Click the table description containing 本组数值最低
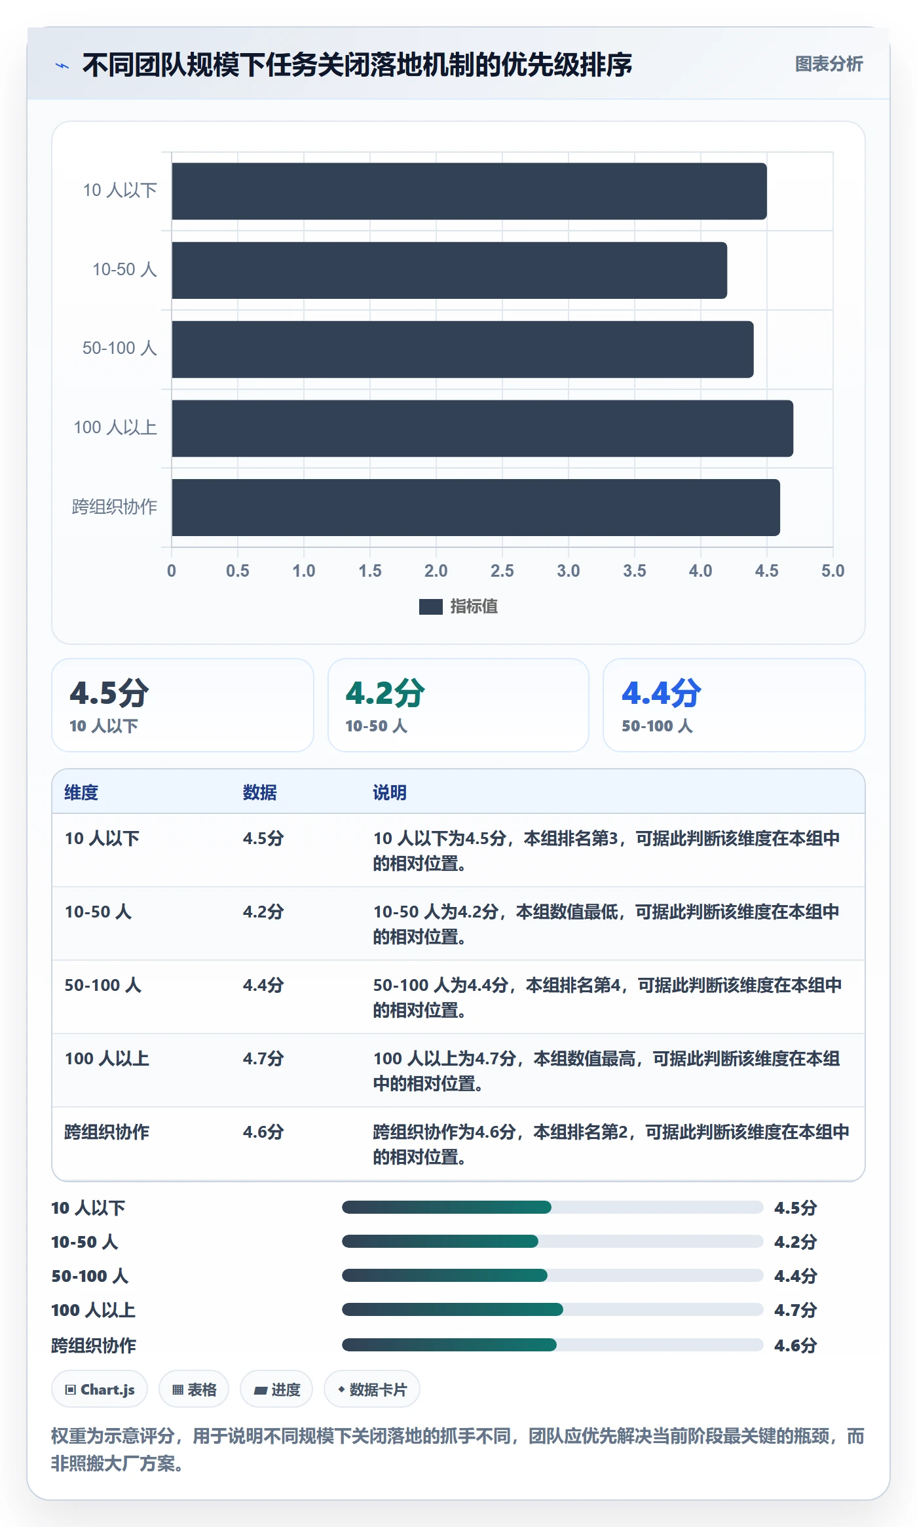This screenshot has height=1527, width=917. tap(607, 924)
